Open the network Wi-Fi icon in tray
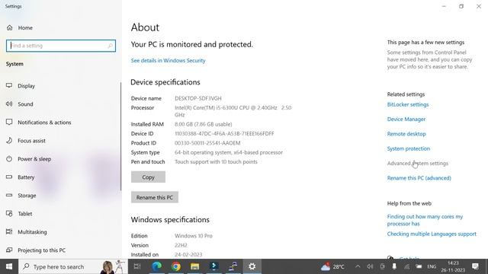Image resolution: width=488 pixels, height=274 pixels. pyautogui.click(x=406, y=266)
